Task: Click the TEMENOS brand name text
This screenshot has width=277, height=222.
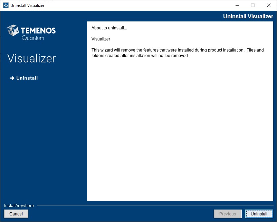Action: point(38,30)
